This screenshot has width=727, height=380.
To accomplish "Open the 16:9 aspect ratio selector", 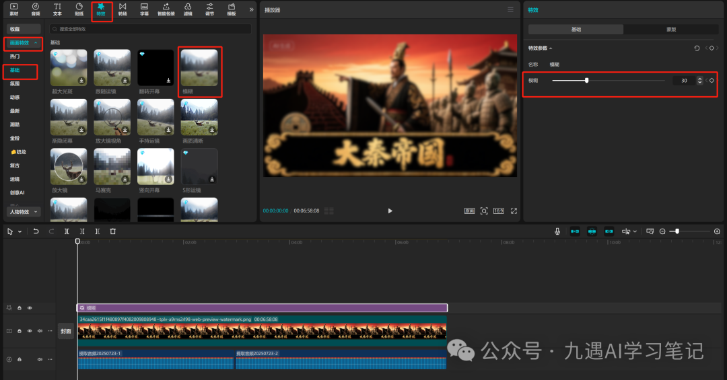I will (498, 211).
